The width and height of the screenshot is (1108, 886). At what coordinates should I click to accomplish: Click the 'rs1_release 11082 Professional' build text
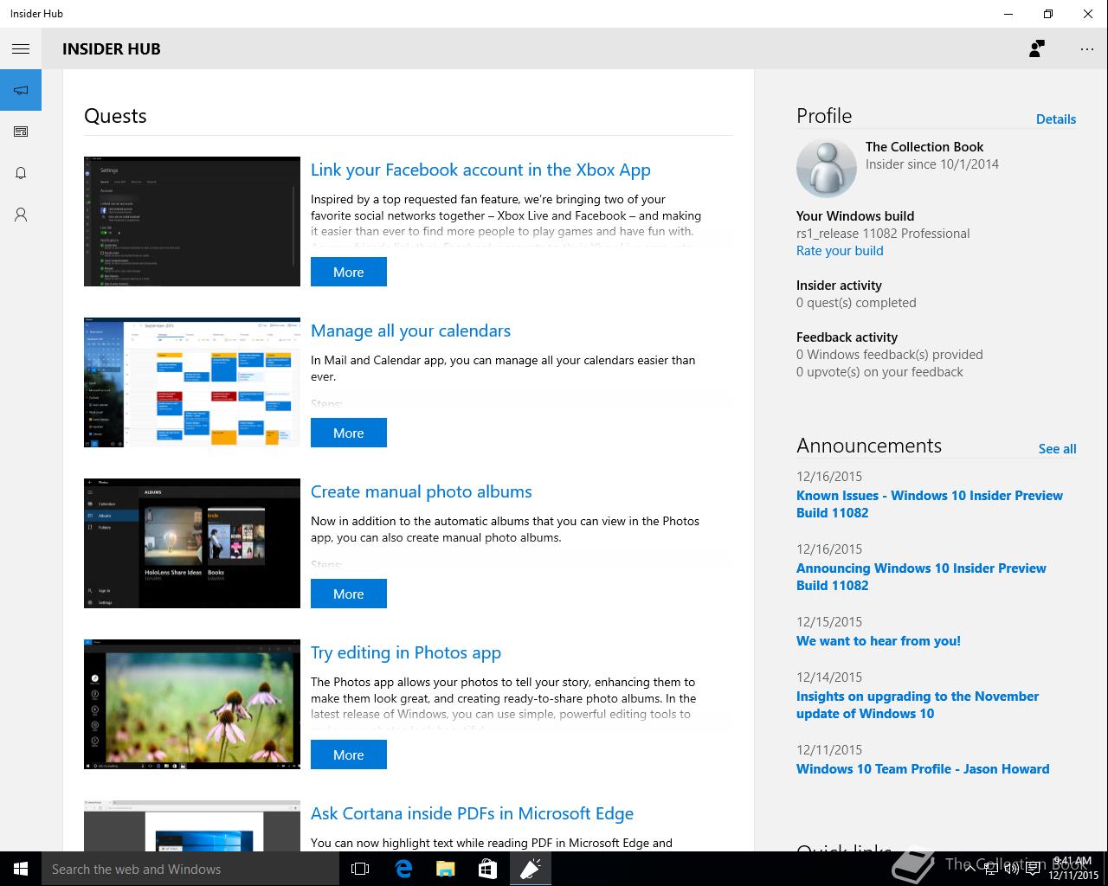[883, 234]
